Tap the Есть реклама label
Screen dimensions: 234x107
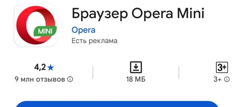94,41
